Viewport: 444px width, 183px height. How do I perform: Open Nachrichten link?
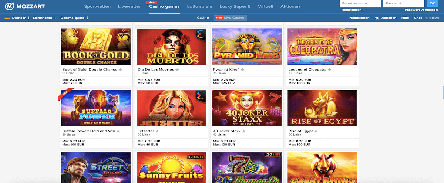[x=359, y=18]
